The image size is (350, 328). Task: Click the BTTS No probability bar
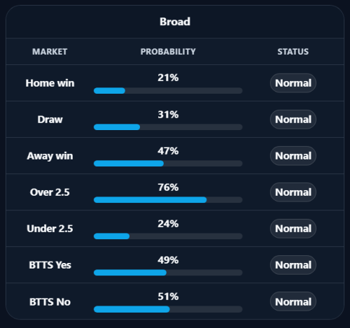[x=168, y=309]
